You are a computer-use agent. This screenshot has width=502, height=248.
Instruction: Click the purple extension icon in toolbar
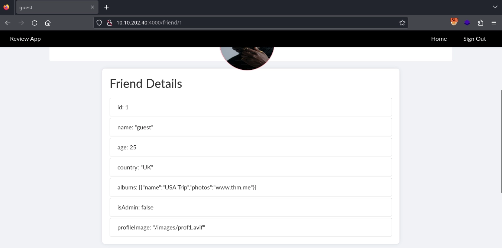[467, 23]
